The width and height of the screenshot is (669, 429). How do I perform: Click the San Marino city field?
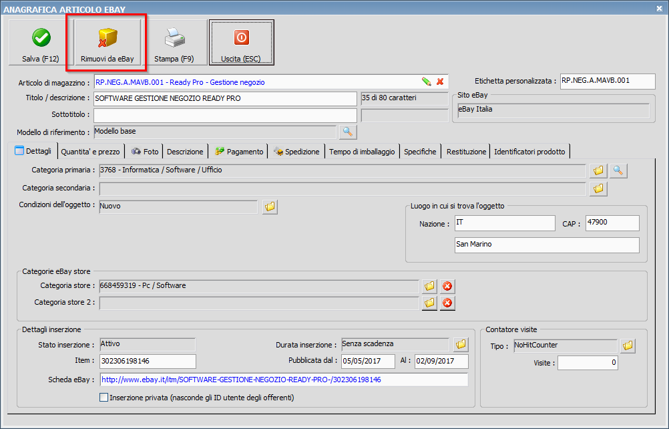point(547,245)
